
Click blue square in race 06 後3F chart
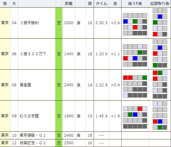[x=135, y=58]
